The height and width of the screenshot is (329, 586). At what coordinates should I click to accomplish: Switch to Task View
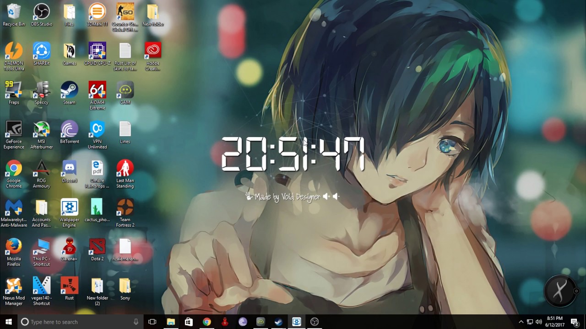point(152,322)
